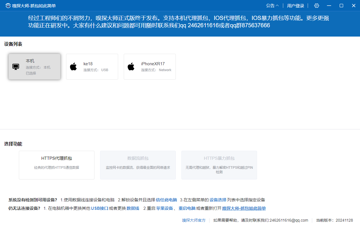Choose the HTTPS代理抓包 function card
This screenshot has width=360, height=225.
point(57,165)
